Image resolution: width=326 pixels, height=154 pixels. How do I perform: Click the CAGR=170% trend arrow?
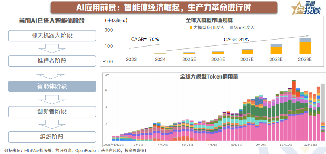[142, 45]
